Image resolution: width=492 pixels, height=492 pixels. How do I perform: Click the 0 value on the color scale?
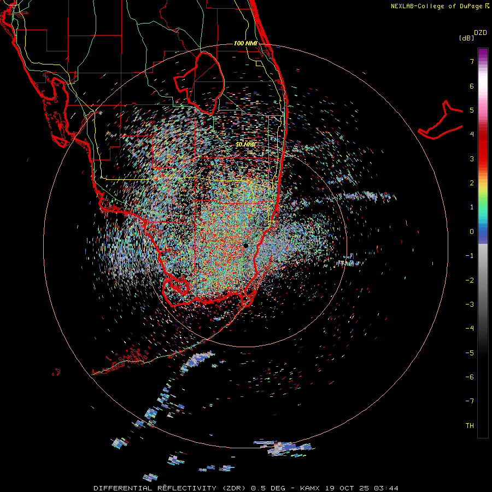pyautogui.click(x=472, y=232)
